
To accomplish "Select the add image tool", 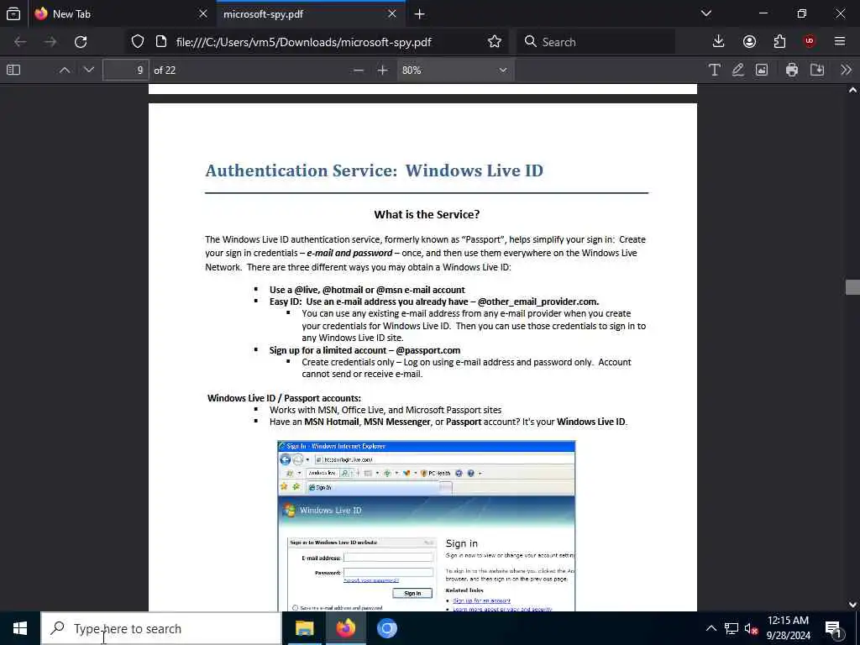I will 762,71.
